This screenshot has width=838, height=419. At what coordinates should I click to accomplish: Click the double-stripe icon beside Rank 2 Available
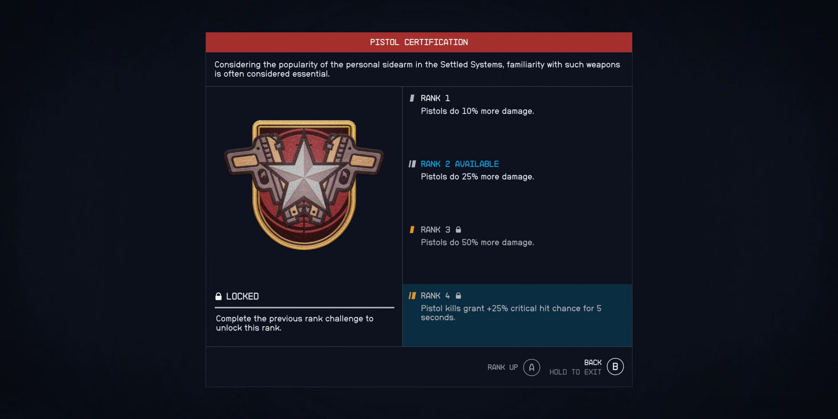pyautogui.click(x=412, y=164)
